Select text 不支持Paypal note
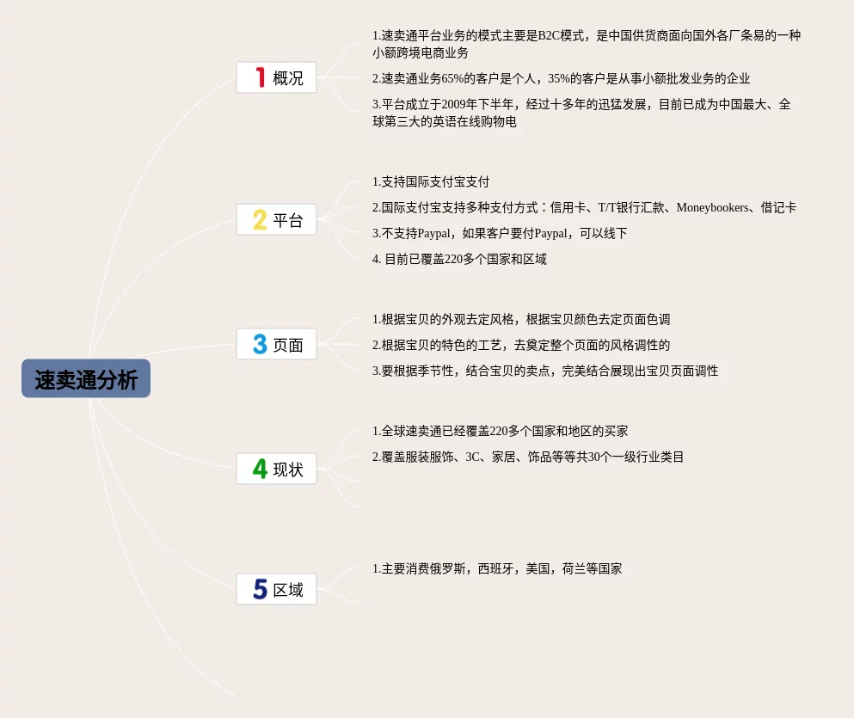This screenshot has width=854, height=718. [500, 234]
